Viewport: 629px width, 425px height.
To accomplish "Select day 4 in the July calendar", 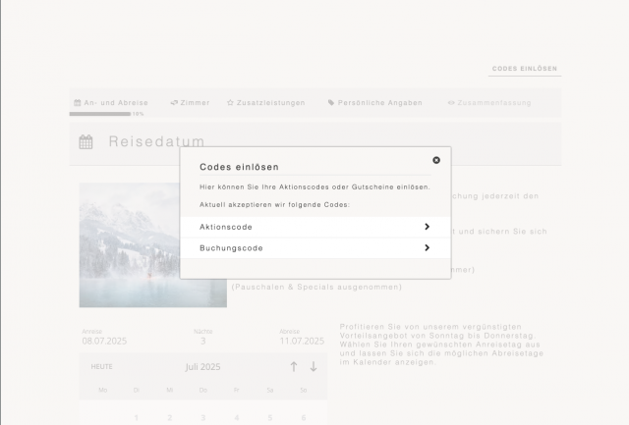I will [x=237, y=418].
